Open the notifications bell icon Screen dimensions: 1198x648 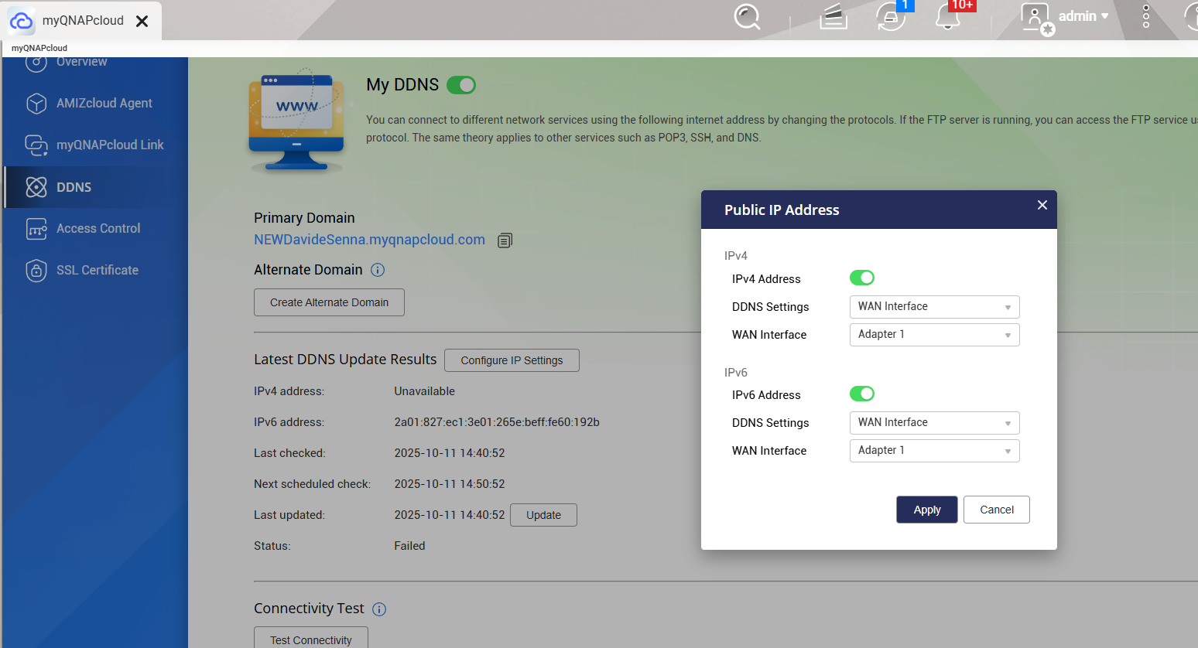[948, 16]
